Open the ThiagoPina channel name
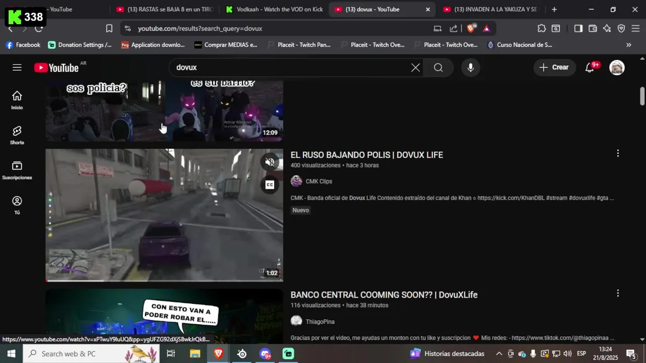Viewport: 646px width, 363px height. 320,322
